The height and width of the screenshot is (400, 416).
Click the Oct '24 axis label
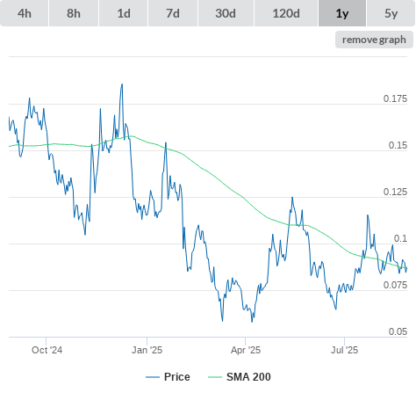click(x=47, y=350)
